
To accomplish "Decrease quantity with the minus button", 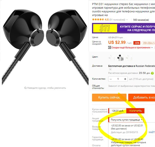I will tap(111, 79).
